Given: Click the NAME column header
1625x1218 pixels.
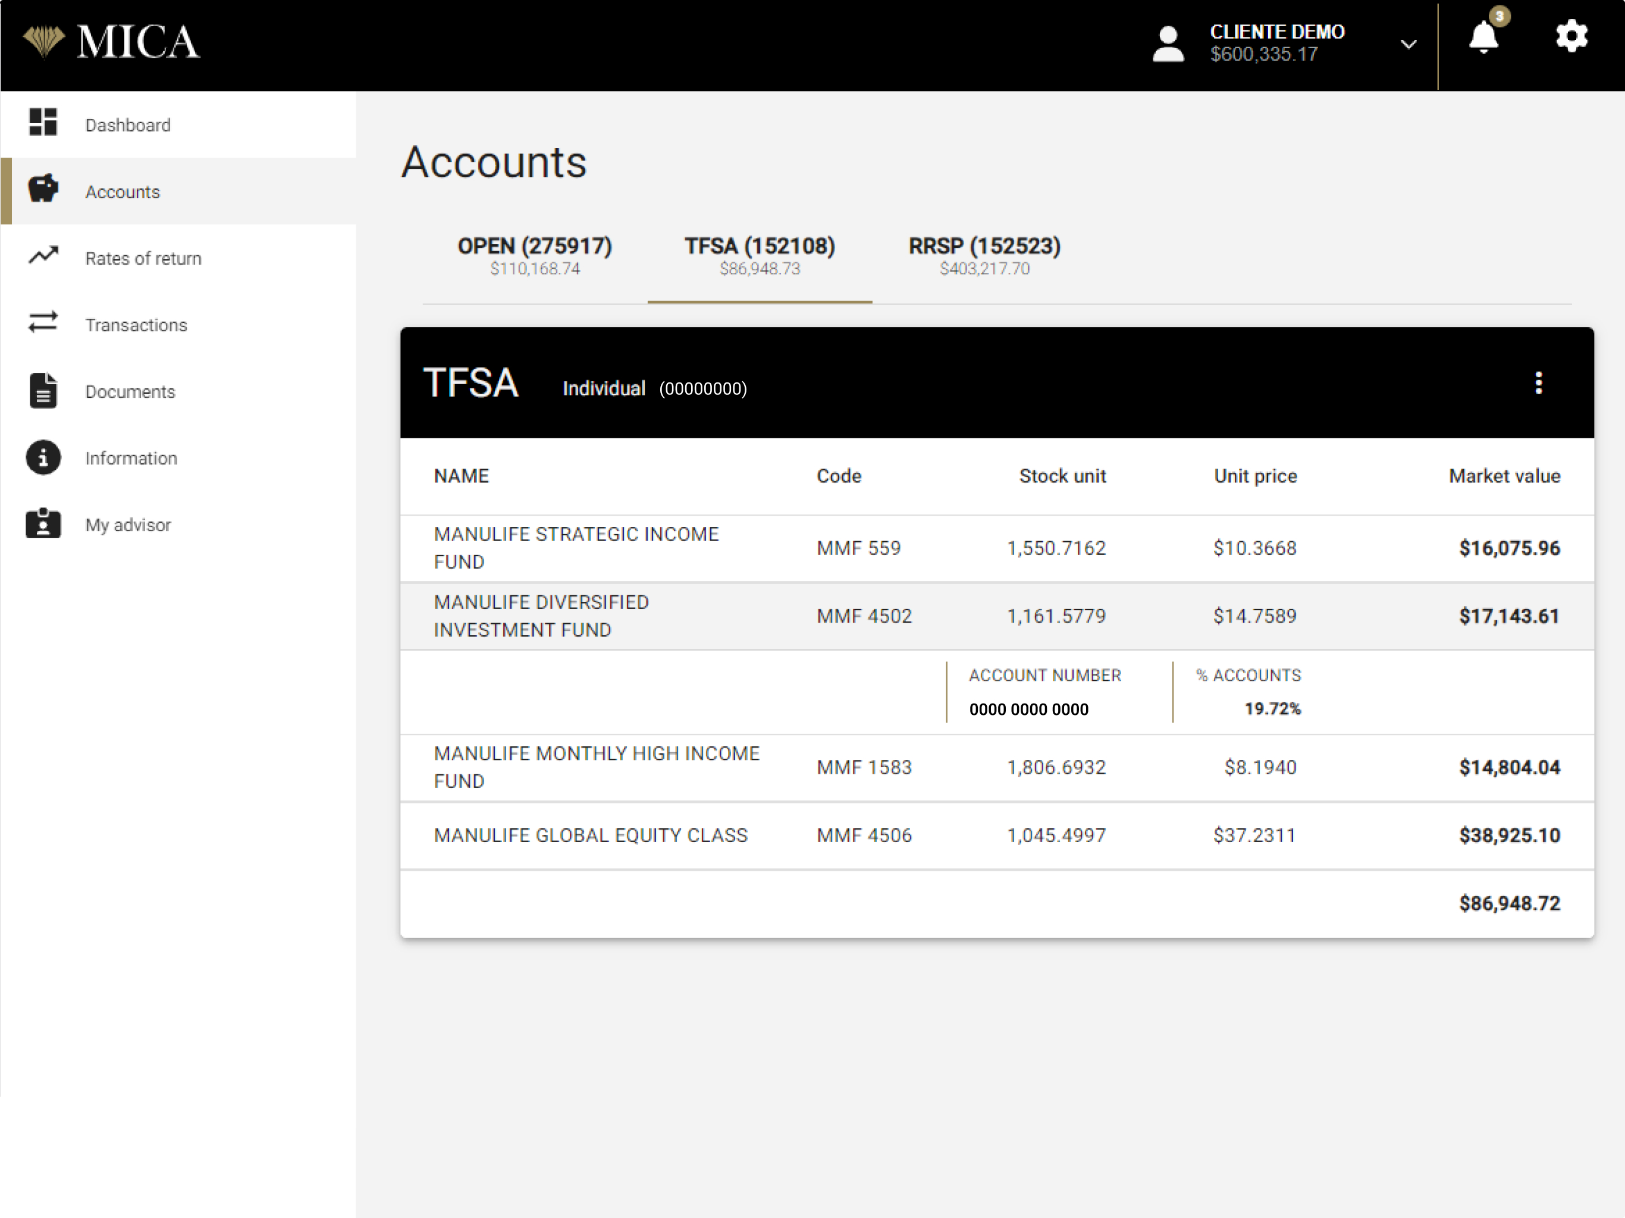Looking at the screenshot, I should (462, 476).
